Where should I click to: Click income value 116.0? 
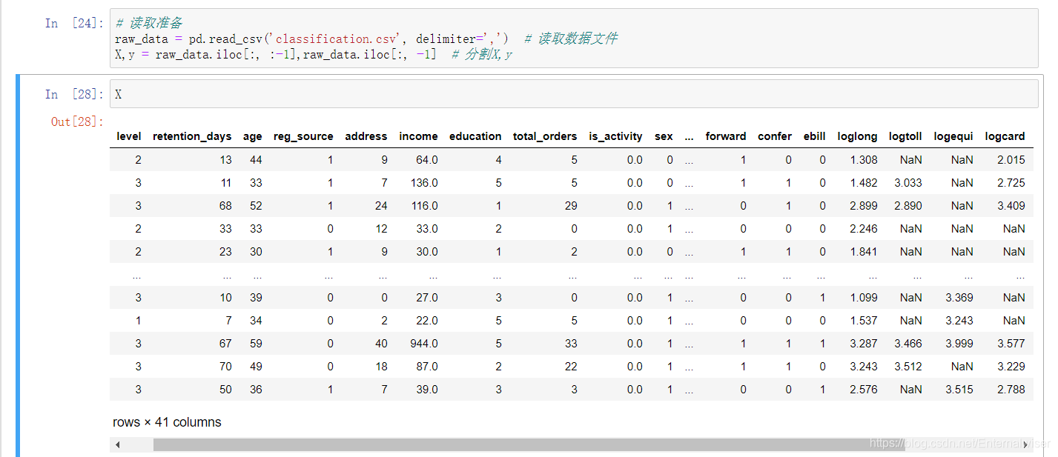pos(423,206)
